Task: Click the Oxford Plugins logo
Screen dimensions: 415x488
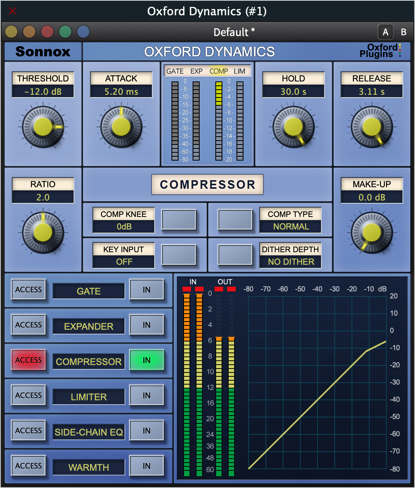Action: (380, 51)
